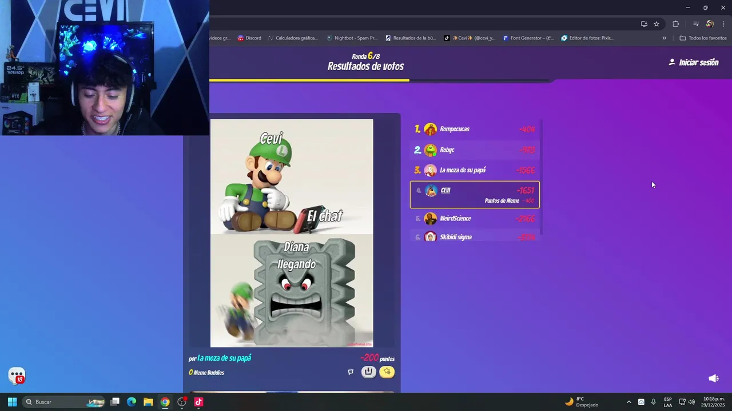Open the TikTok Live Studio taskbar icon

click(x=198, y=402)
